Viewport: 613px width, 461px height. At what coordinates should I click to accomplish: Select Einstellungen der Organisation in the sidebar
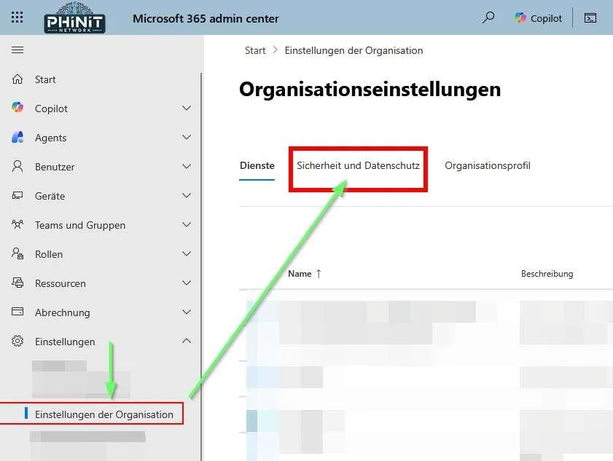point(104,413)
